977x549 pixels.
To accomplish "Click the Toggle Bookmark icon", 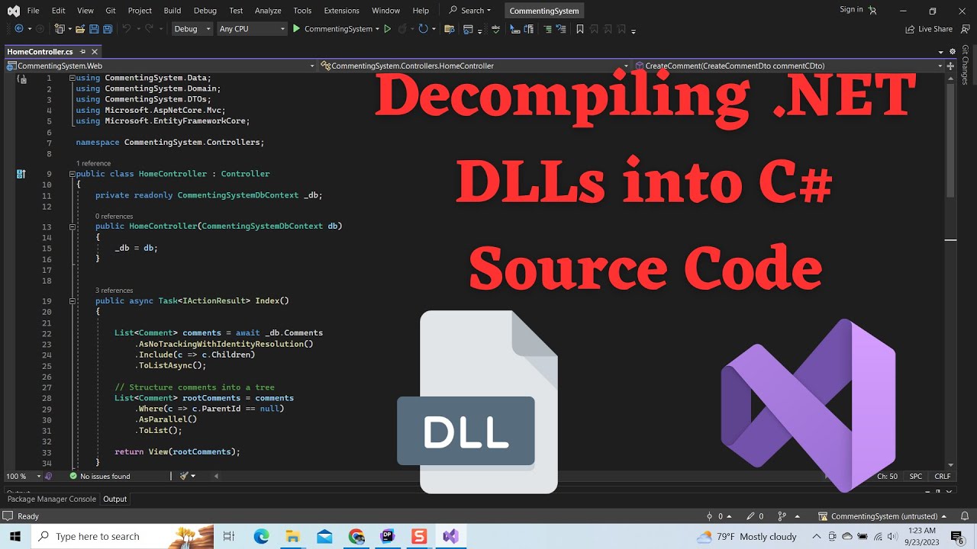I will coord(580,29).
